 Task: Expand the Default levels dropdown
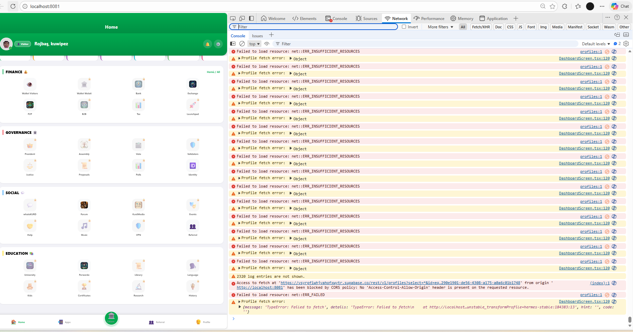click(x=596, y=44)
